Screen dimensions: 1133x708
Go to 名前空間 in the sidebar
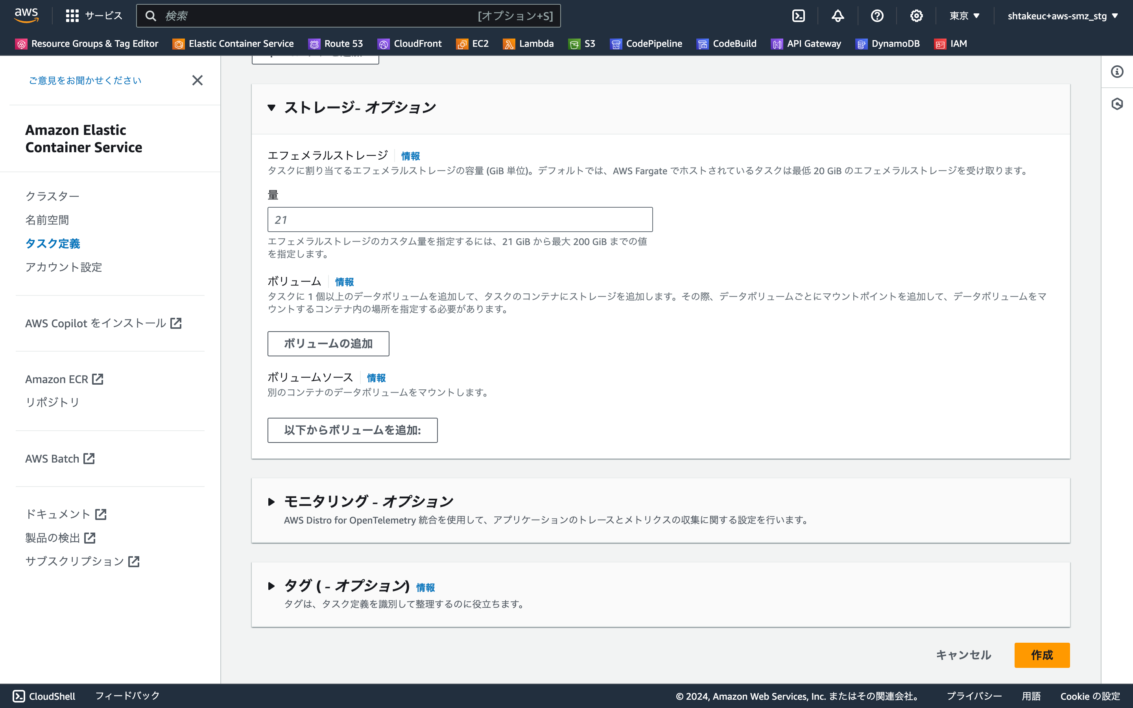point(47,219)
